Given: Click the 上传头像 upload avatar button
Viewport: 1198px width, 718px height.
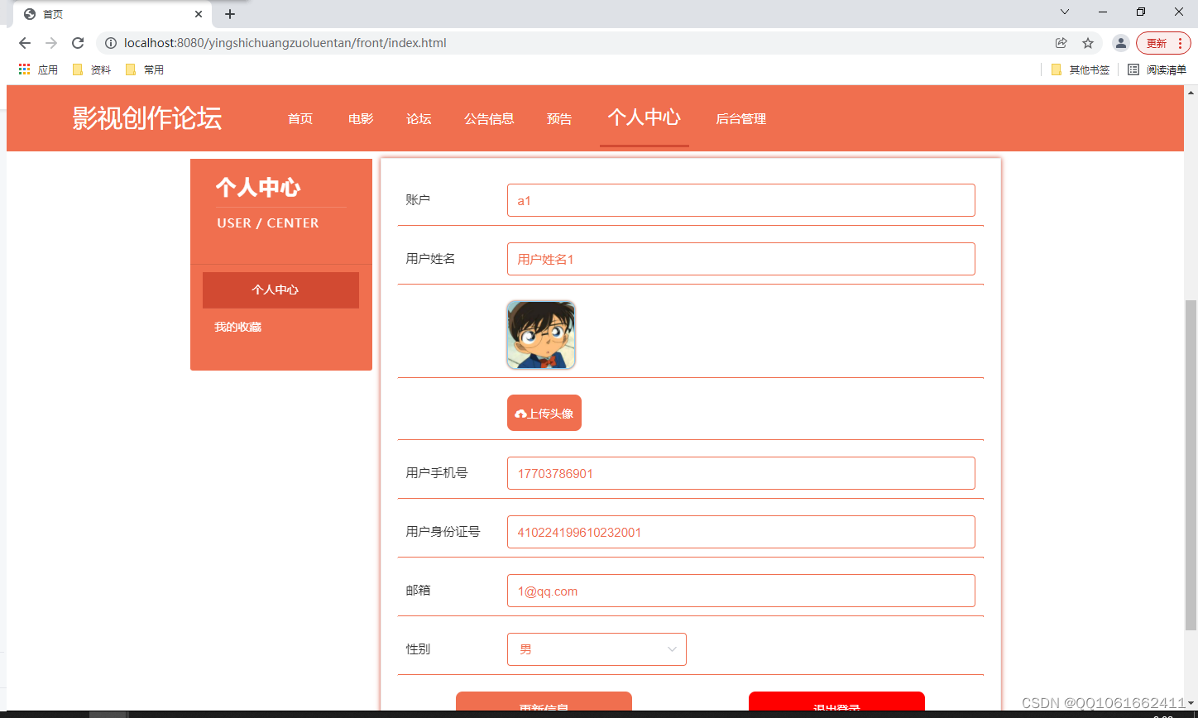Looking at the screenshot, I should point(544,412).
